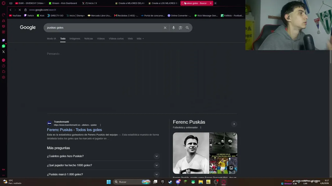Open the weather widget showing 12°C
The height and width of the screenshot is (186, 332).
click(12, 182)
